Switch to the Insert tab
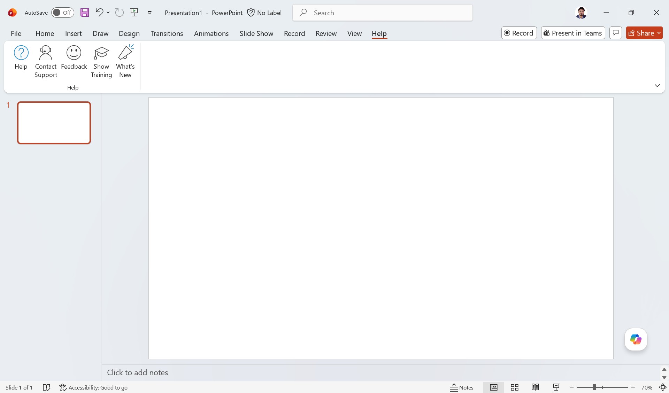 pyautogui.click(x=73, y=33)
